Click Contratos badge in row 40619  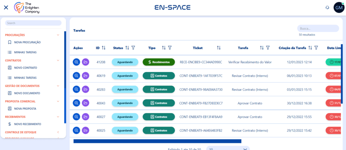tap(159, 76)
